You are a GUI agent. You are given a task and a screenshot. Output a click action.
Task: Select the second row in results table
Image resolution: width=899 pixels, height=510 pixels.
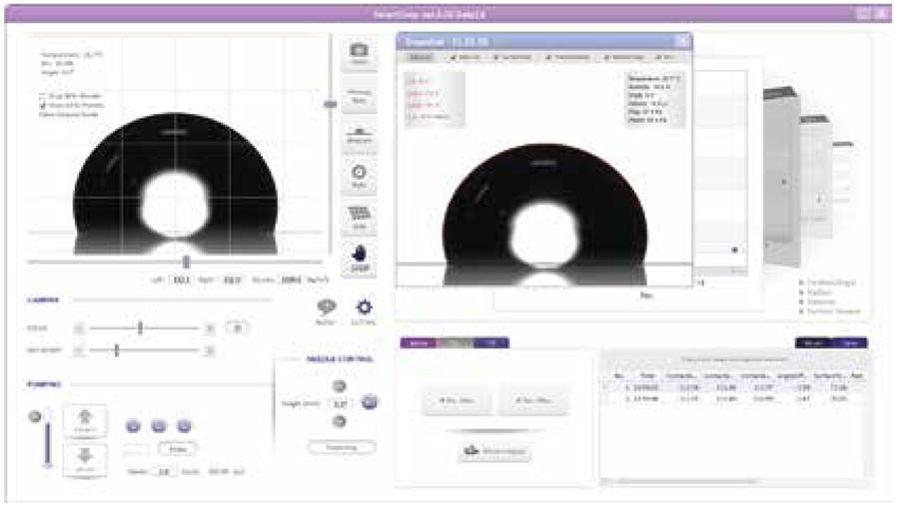(733, 398)
